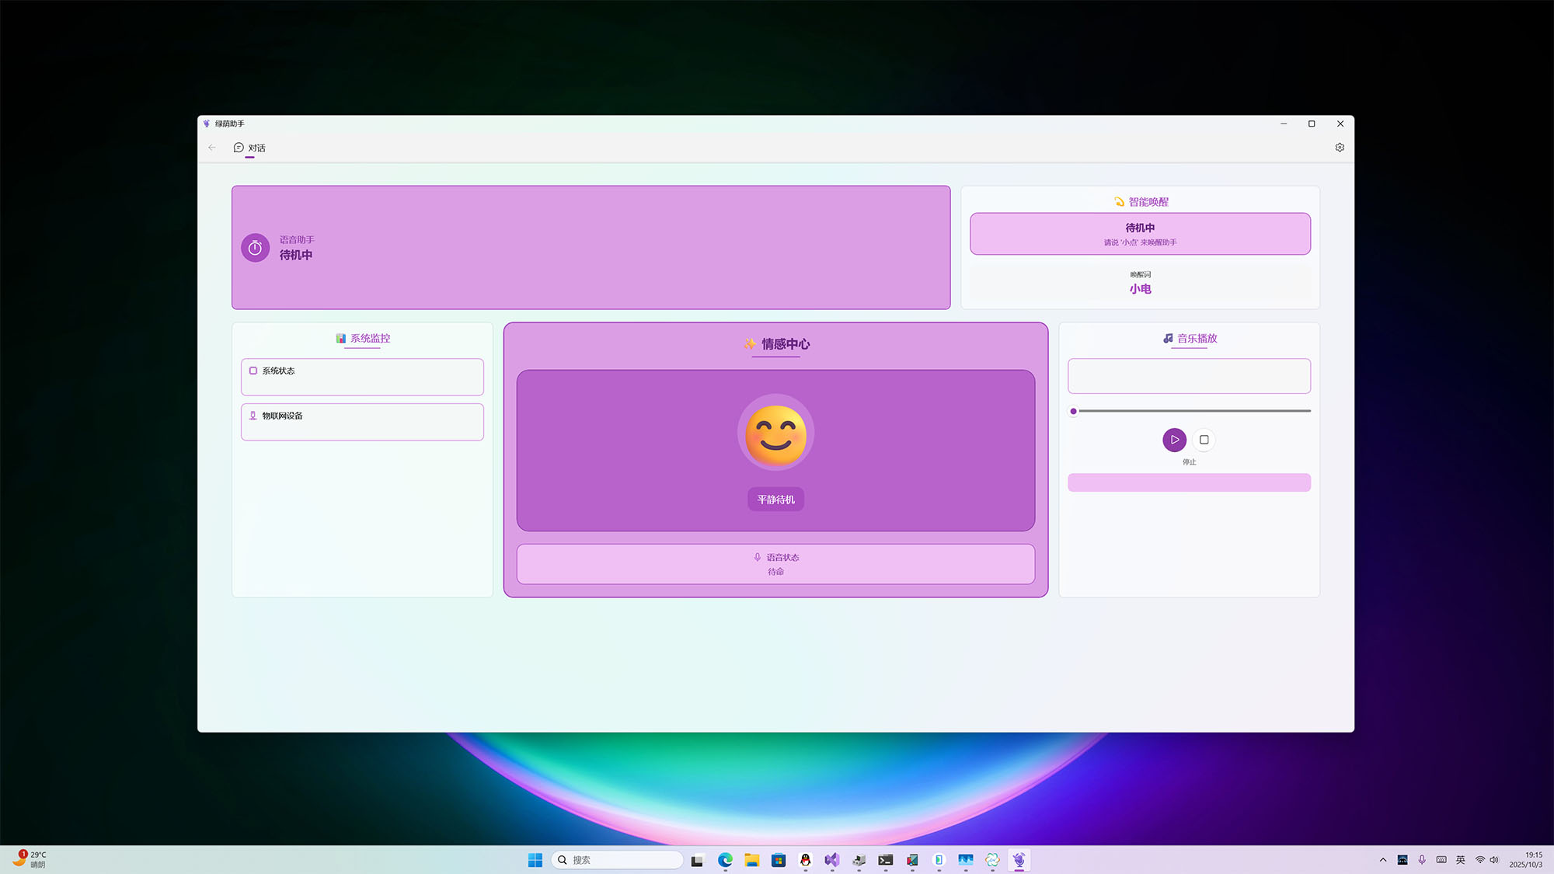This screenshot has height=874, width=1554.
Task: Click the taskbar microphone tray icon
Action: coord(1422,860)
